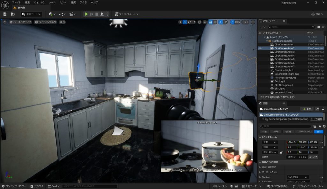Select the translate (move) gizmo tool
Viewport: 327px width, 189px height.
pos(185,22)
